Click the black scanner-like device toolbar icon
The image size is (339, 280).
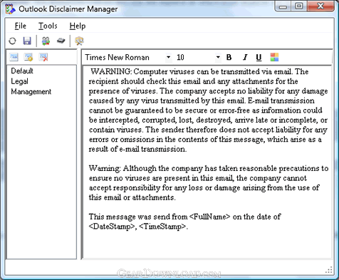61,41
